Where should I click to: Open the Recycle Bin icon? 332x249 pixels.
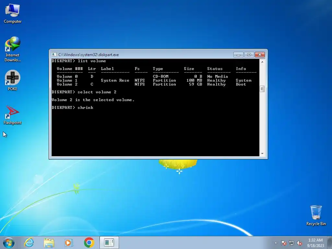pos(316,215)
